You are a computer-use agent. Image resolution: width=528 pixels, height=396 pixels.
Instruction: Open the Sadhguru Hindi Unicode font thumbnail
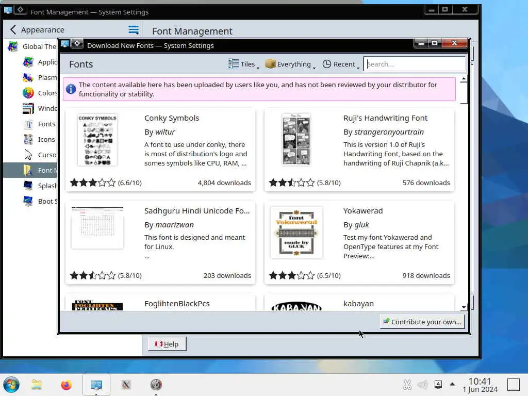click(97, 227)
